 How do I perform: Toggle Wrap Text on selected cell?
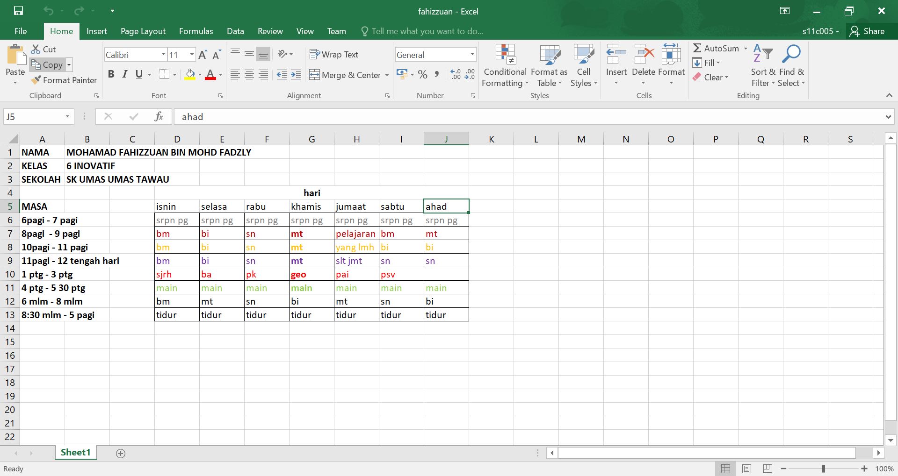click(334, 55)
